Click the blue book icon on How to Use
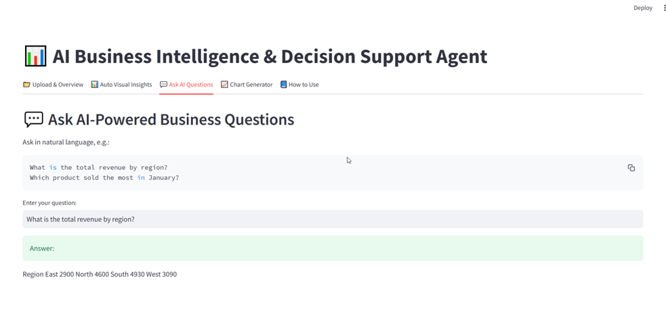The width and height of the screenshot is (666, 325). click(x=283, y=85)
